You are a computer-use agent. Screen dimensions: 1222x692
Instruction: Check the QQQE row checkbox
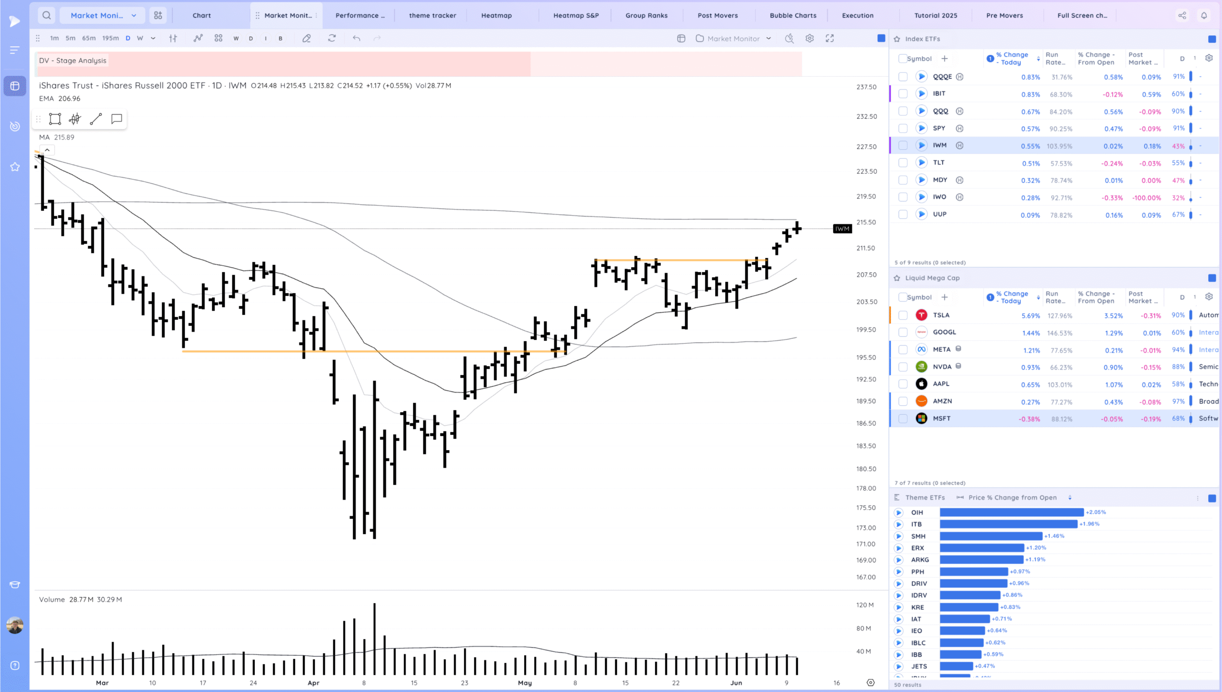pos(903,77)
